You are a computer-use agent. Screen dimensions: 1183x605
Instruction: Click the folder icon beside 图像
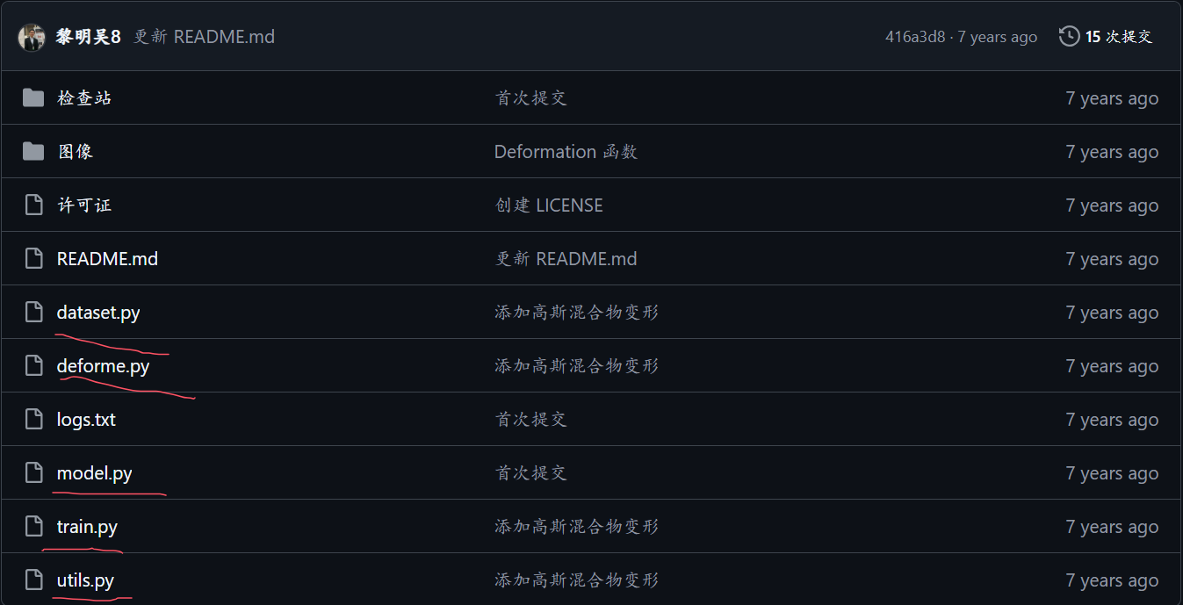(x=32, y=151)
